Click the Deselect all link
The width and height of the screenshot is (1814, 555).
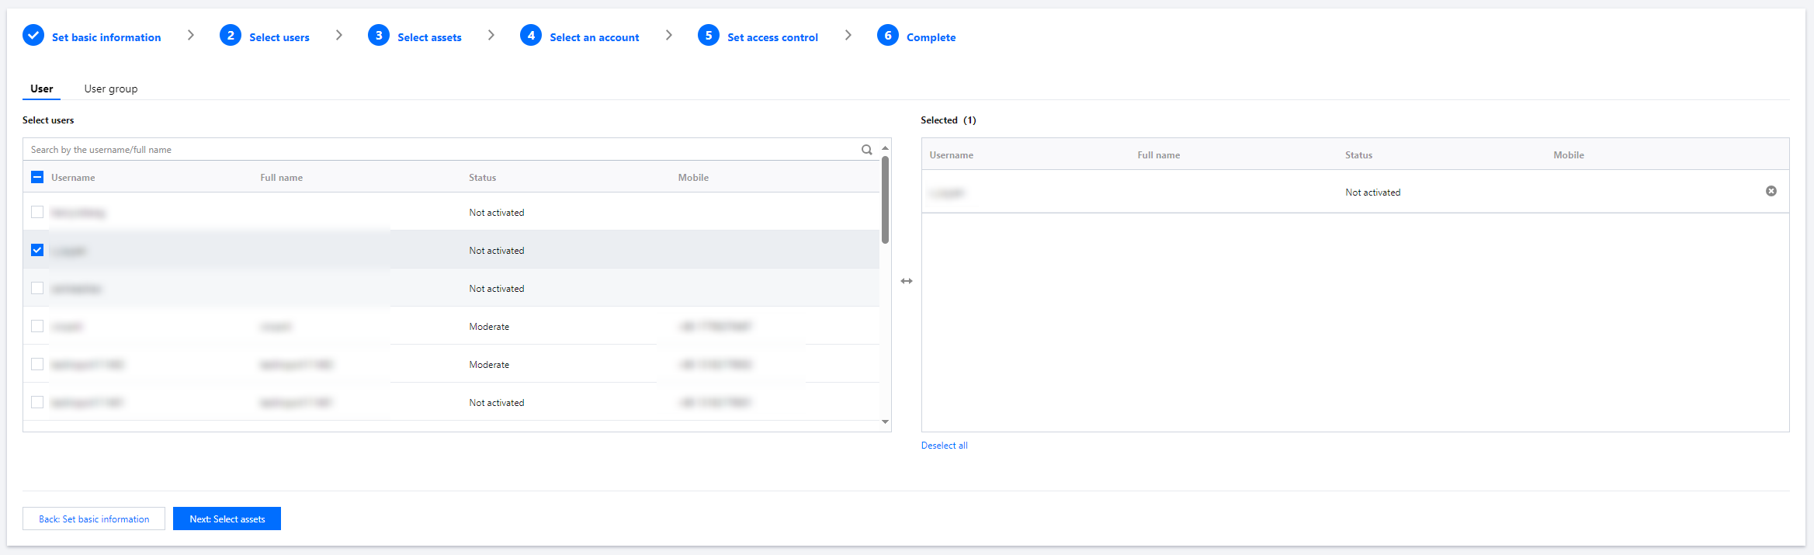click(x=944, y=446)
